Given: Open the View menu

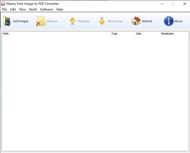Looking at the screenshot, I should [x=22, y=9].
